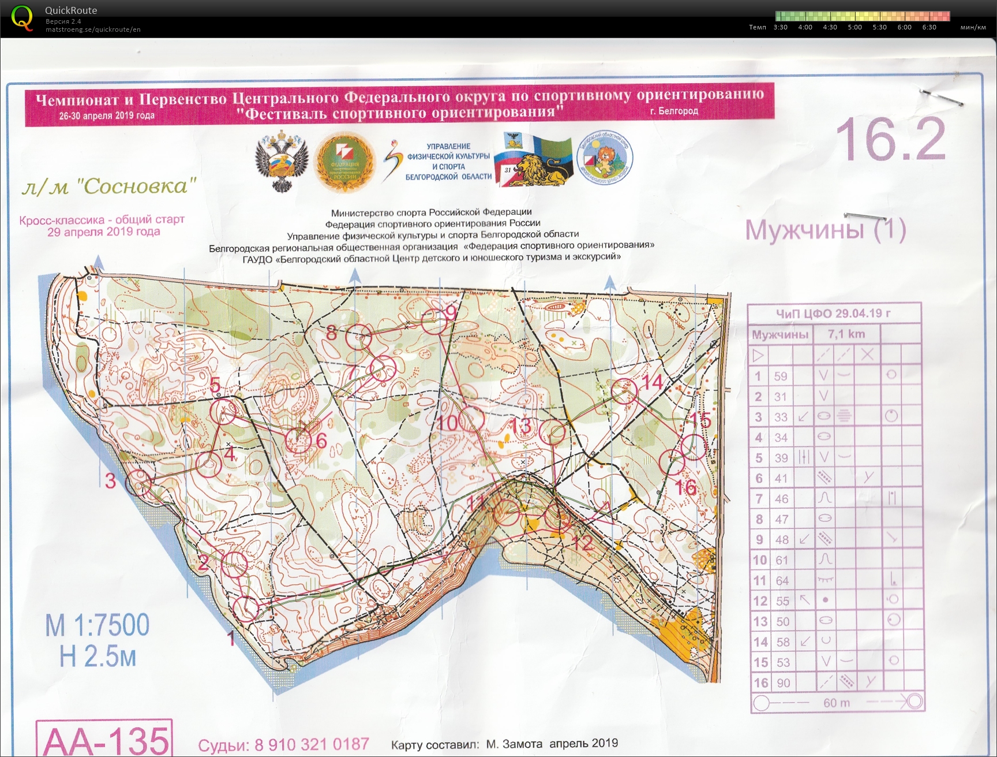Click control circle 11 on the map
Image resolution: width=997 pixels, height=757 pixels.
(508, 512)
